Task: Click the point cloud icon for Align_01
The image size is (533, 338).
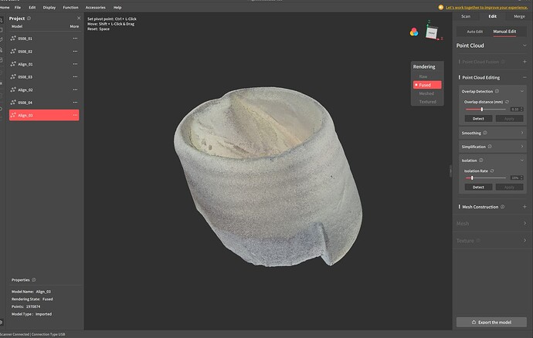Action: (x=13, y=64)
